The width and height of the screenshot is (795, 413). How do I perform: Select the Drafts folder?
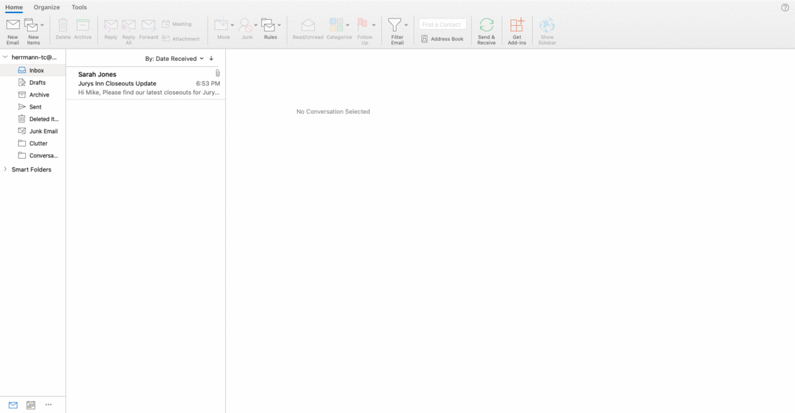tap(33, 83)
